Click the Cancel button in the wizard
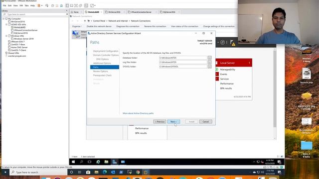 206,121
